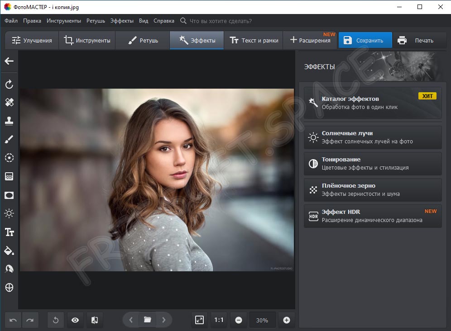
Task: Click the search field Что вы хотите сделать
Action: click(x=220, y=21)
